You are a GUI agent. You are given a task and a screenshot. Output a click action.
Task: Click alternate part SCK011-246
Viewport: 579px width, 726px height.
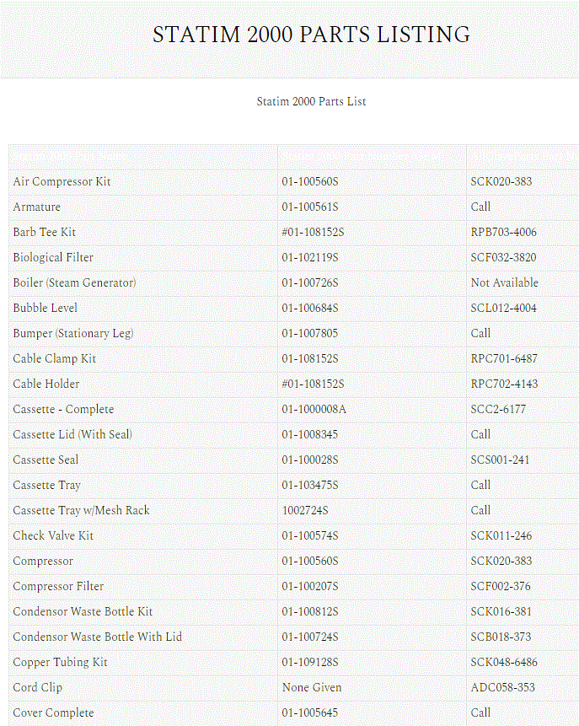coord(501,535)
